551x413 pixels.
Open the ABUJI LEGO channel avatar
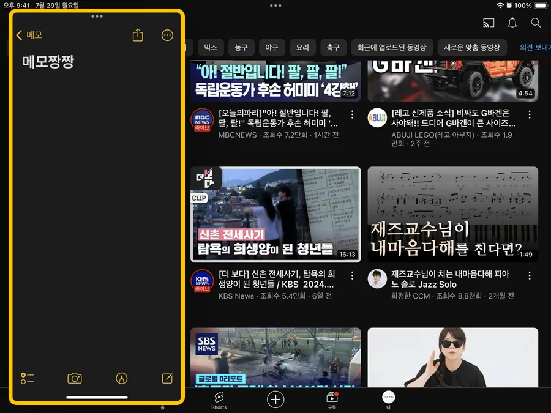377,117
